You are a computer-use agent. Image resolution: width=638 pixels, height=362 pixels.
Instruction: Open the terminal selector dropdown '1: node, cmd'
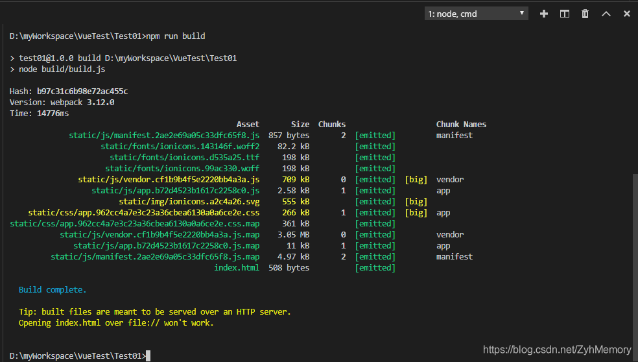tap(476, 14)
